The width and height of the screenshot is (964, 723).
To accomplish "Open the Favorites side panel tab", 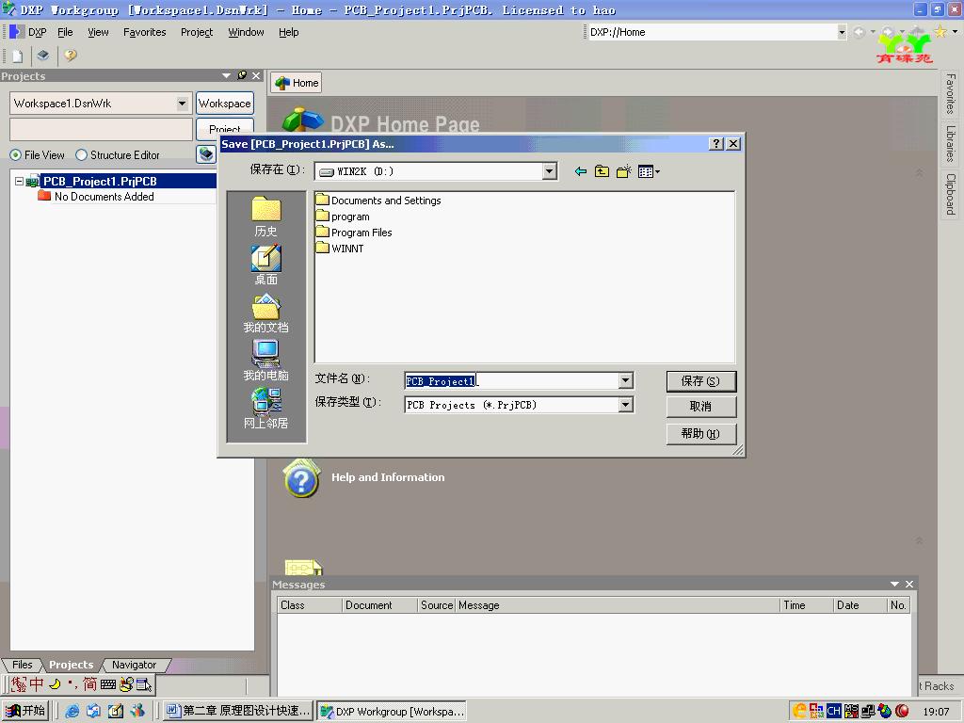I will (x=951, y=93).
